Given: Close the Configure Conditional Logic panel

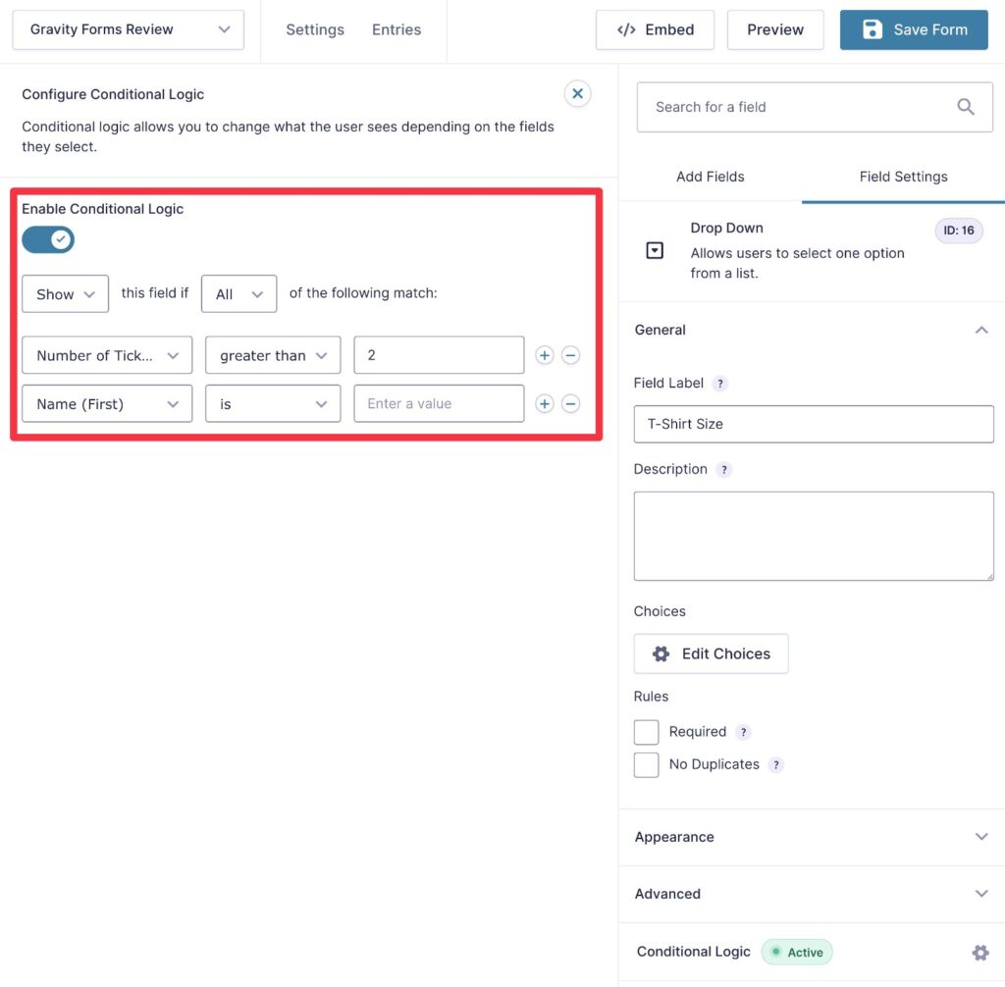Looking at the screenshot, I should point(578,93).
